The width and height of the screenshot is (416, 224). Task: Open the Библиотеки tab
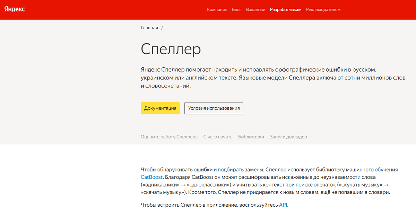tap(251, 136)
